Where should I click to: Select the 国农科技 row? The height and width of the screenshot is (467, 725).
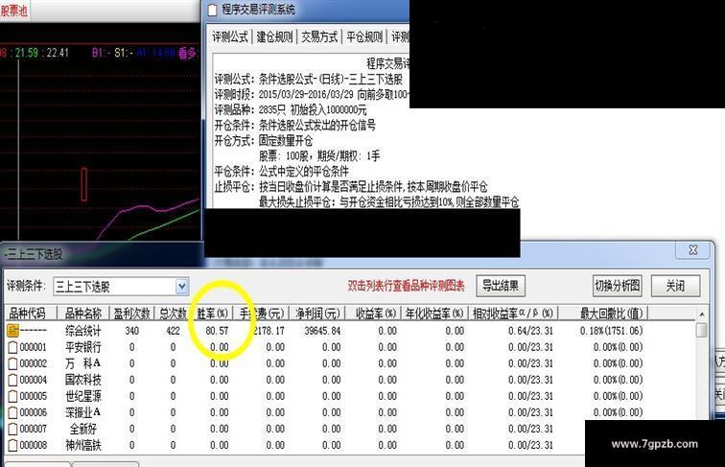(349, 380)
